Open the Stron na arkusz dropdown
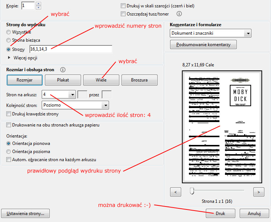Viewport: 271px width, 222px height. pyautogui.click(x=59, y=95)
